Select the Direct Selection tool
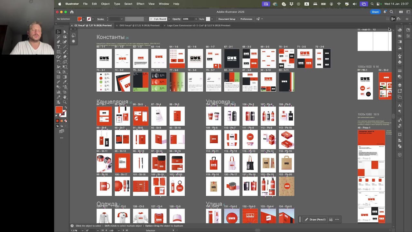Viewport: 412px width, 232px height. pyautogui.click(x=65, y=32)
